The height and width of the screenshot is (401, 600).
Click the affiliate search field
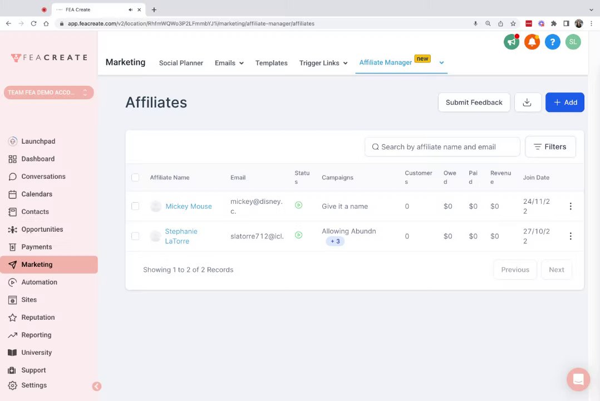point(442,147)
